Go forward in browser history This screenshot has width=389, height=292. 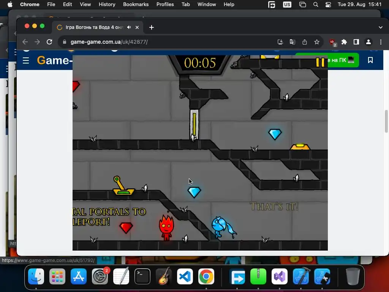(x=37, y=42)
